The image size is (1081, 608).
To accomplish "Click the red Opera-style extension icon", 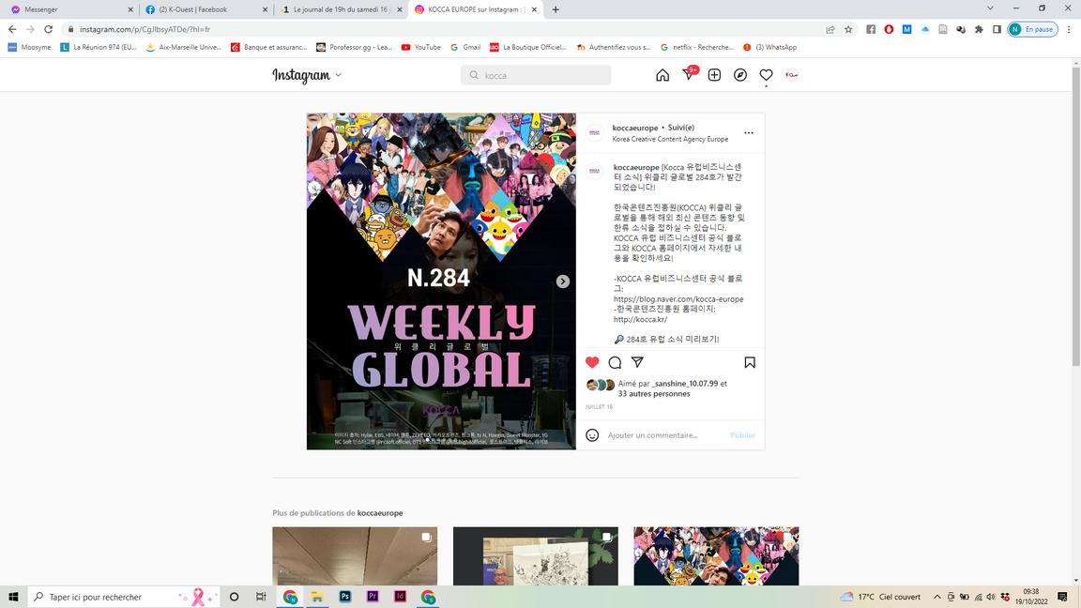I will (889, 29).
